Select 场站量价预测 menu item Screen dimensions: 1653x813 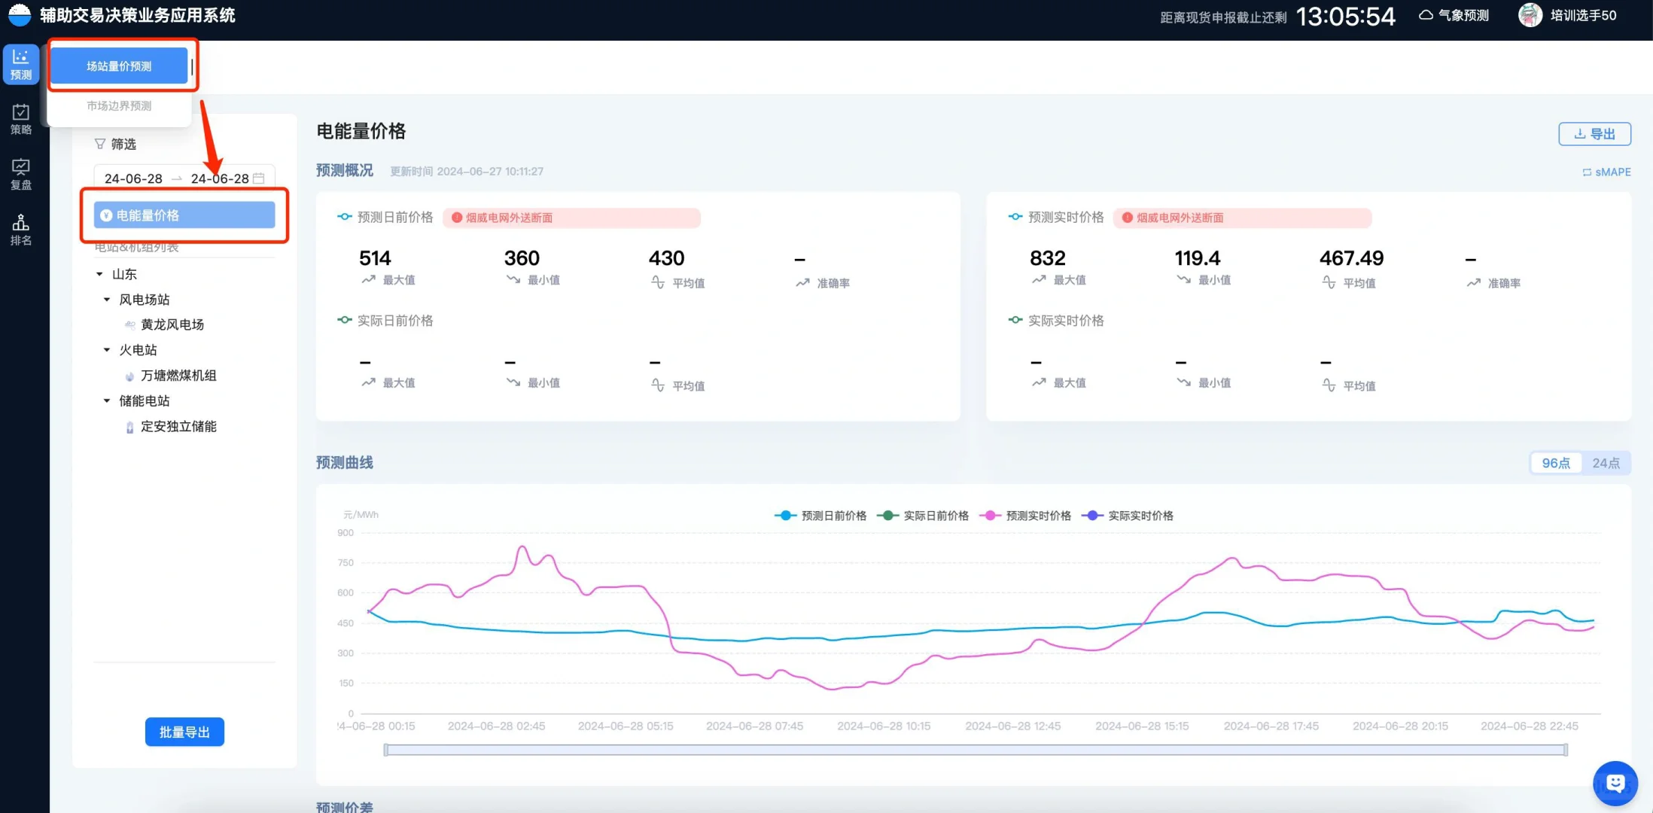pyautogui.click(x=119, y=66)
